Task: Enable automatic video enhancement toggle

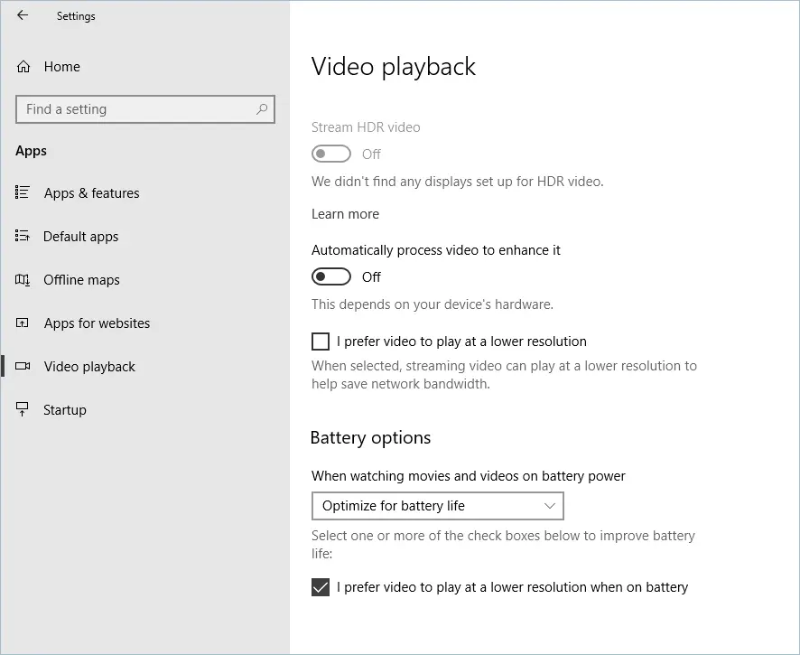Action: 331,276
